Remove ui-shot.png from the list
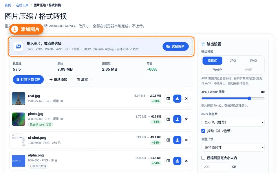The height and width of the screenshot is (173, 278). coord(186,140)
